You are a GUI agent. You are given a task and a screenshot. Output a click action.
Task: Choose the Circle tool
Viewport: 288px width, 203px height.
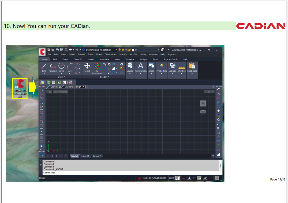(x=62, y=67)
